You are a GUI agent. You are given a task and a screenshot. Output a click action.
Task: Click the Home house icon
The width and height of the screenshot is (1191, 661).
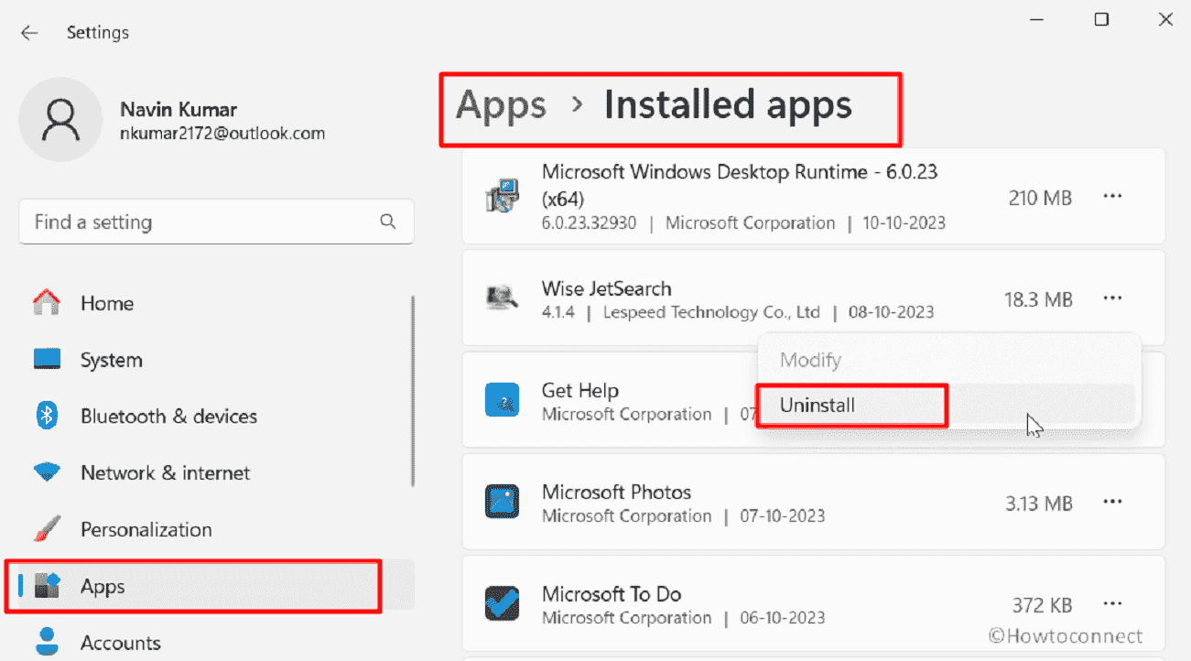47,302
